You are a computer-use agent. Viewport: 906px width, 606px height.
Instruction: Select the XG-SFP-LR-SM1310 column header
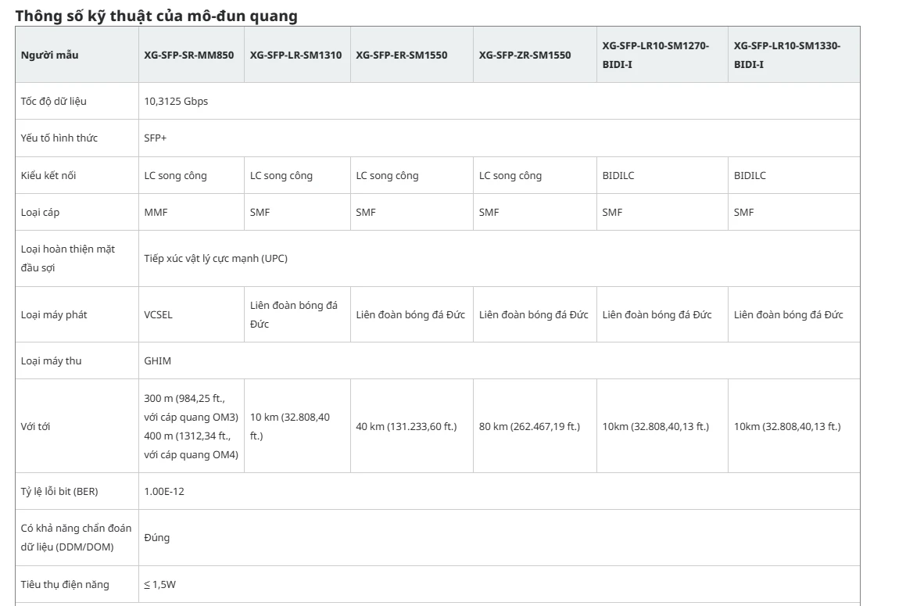pyautogui.click(x=295, y=55)
